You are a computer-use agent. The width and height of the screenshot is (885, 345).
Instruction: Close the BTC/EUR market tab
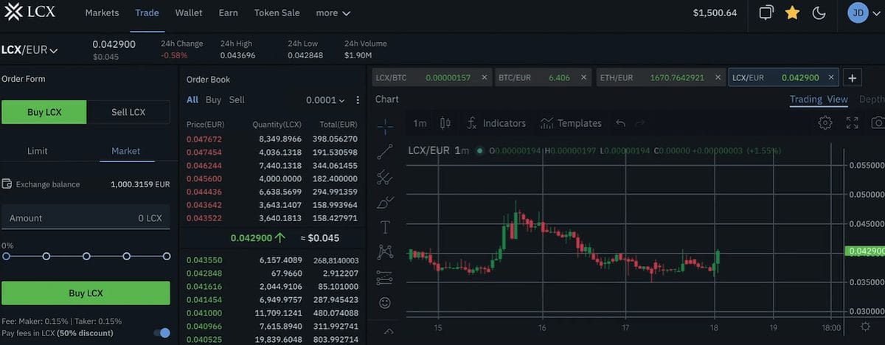coord(584,77)
